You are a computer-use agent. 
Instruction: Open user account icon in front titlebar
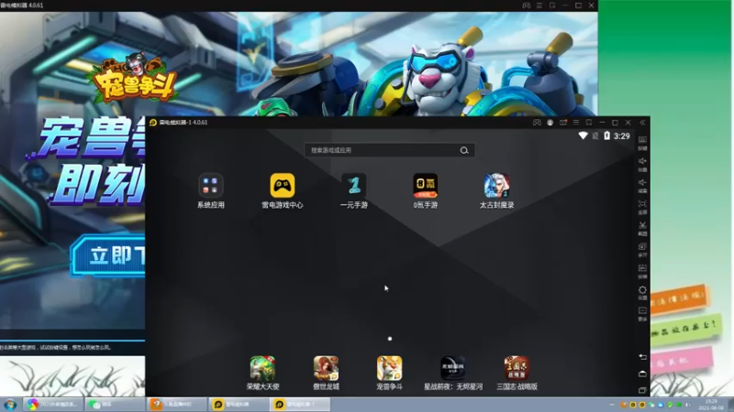pos(550,123)
